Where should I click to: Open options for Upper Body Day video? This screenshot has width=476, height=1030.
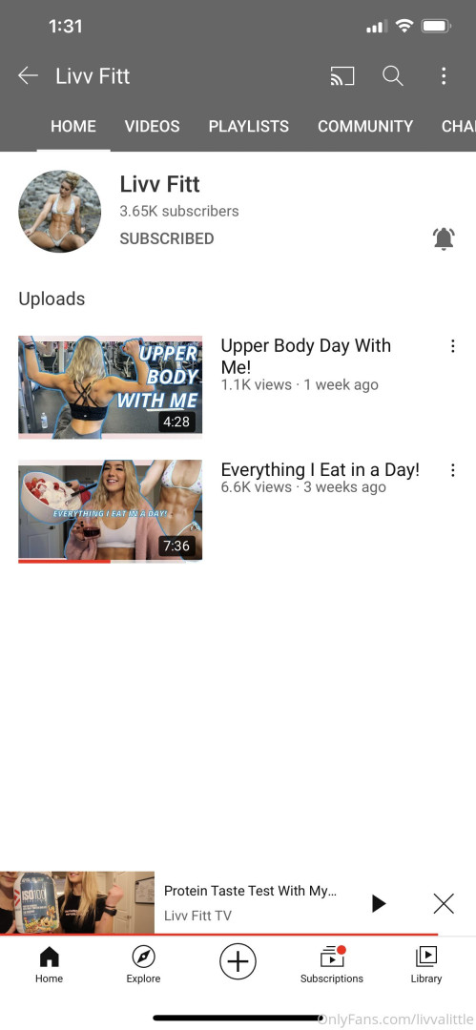[452, 346]
